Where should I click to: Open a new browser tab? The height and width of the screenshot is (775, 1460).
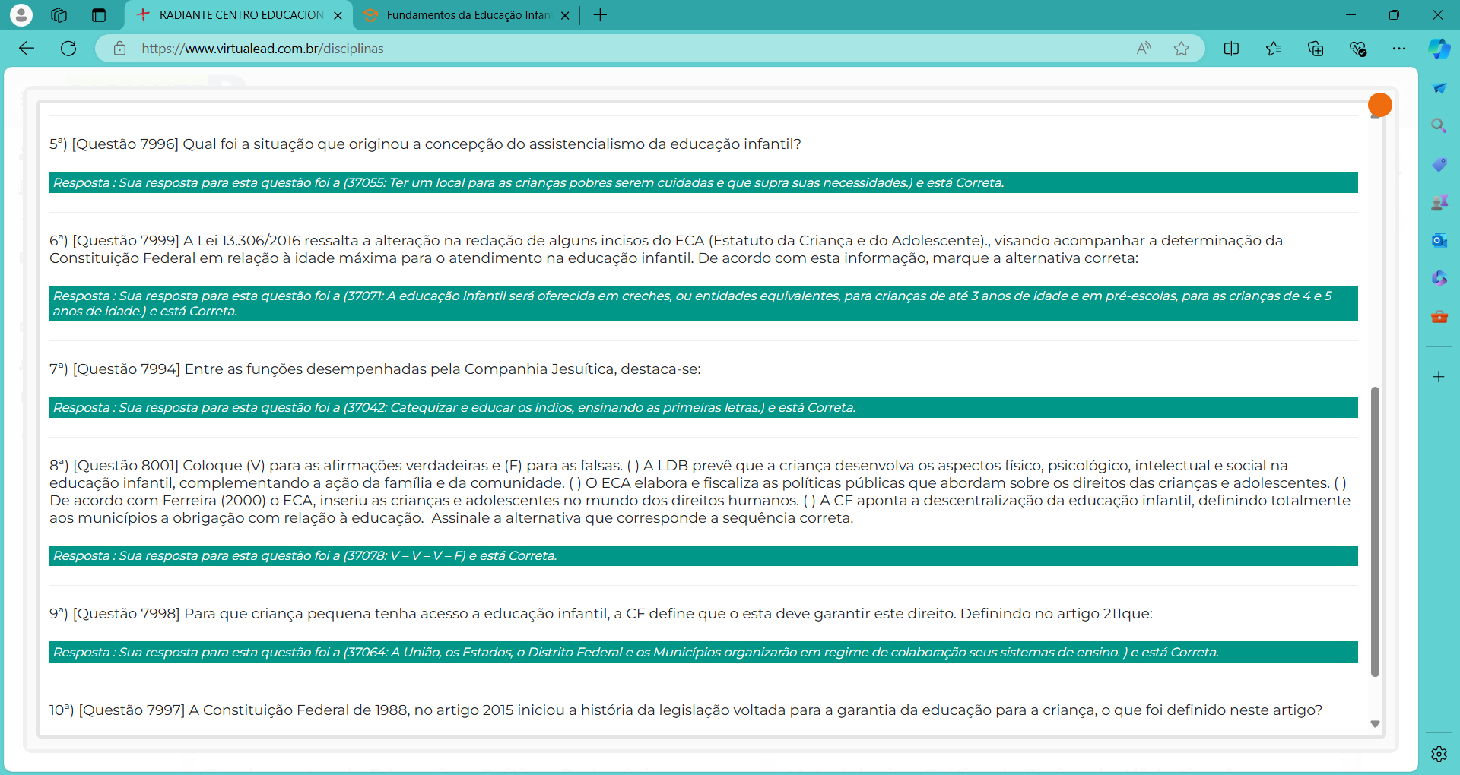tap(600, 15)
